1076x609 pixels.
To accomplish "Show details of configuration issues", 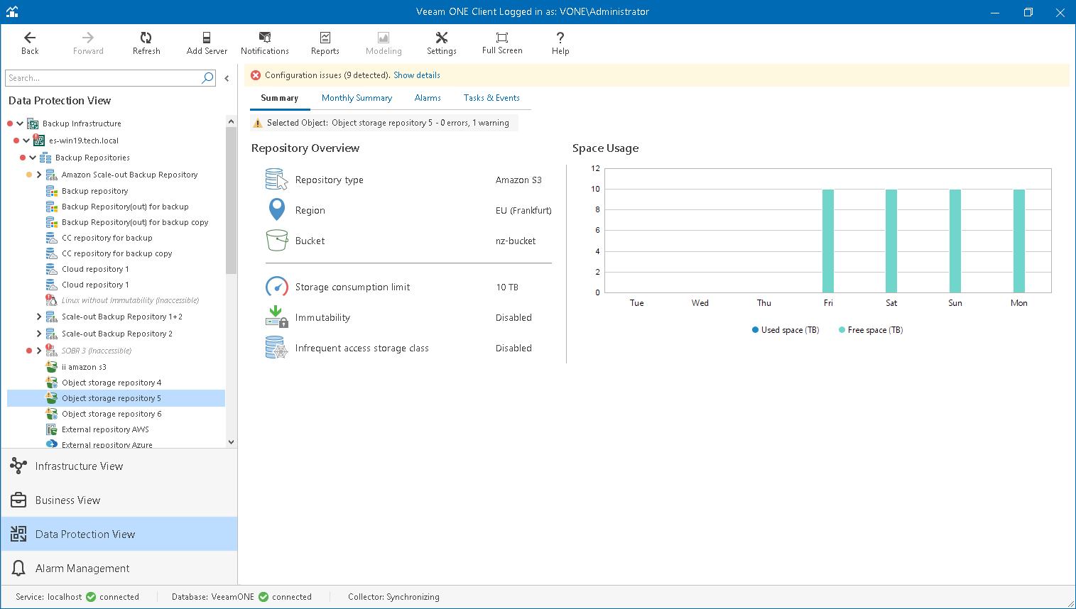I will pos(417,75).
